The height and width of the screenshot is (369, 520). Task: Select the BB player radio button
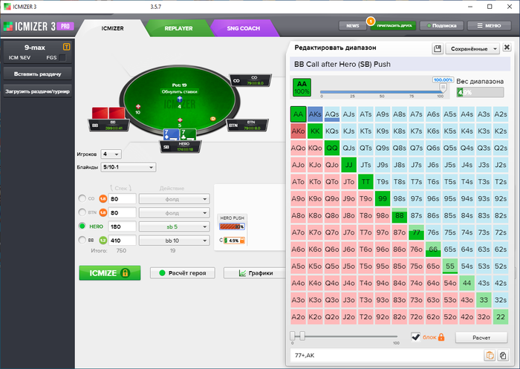pyautogui.click(x=82, y=240)
